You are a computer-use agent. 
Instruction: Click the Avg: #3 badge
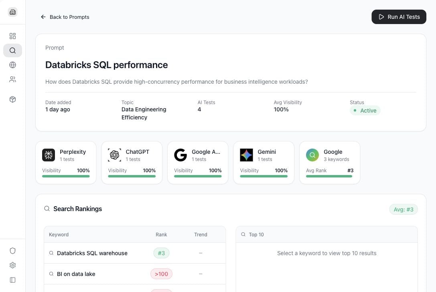(x=404, y=209)
